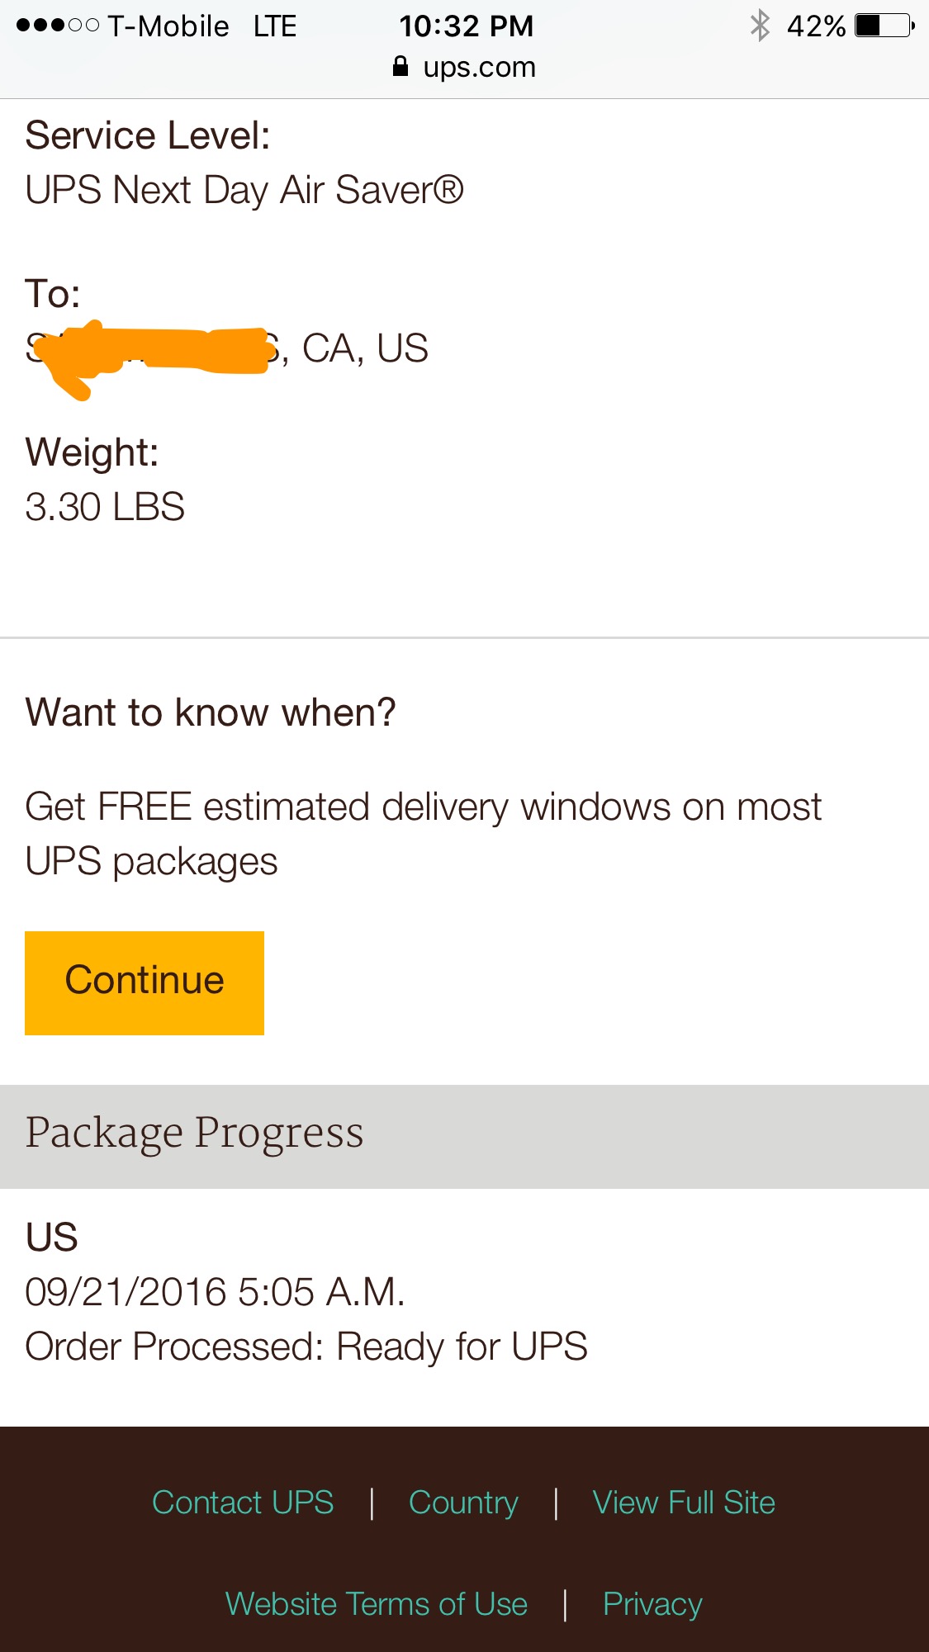Tap the padlock icon beside ups.com

(x=401, y=67)
